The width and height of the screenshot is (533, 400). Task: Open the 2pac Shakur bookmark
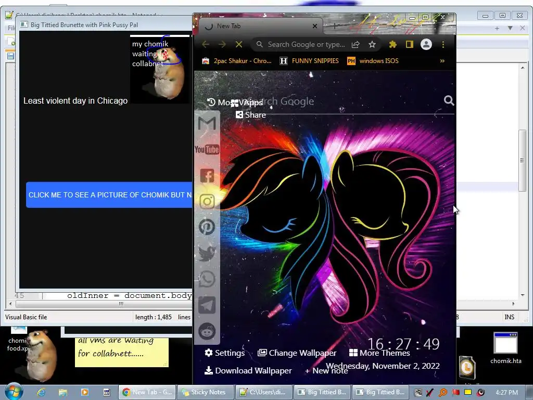237,61
